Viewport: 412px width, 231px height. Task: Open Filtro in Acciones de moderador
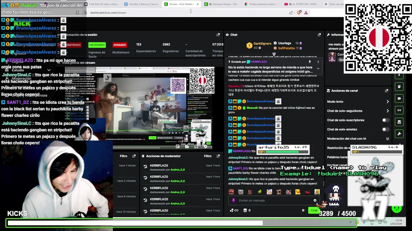[x=208, y=156]
